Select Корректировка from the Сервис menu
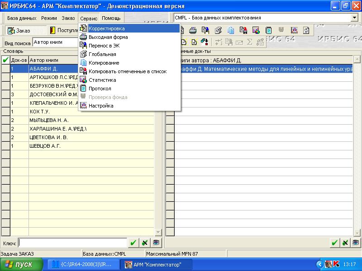This screenshot has height=271, width=362. pos(129,28)
